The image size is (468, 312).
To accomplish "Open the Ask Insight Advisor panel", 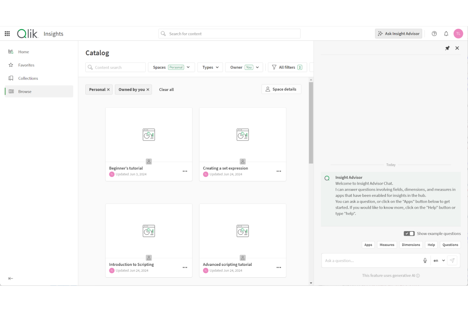I will pos(398,34).
